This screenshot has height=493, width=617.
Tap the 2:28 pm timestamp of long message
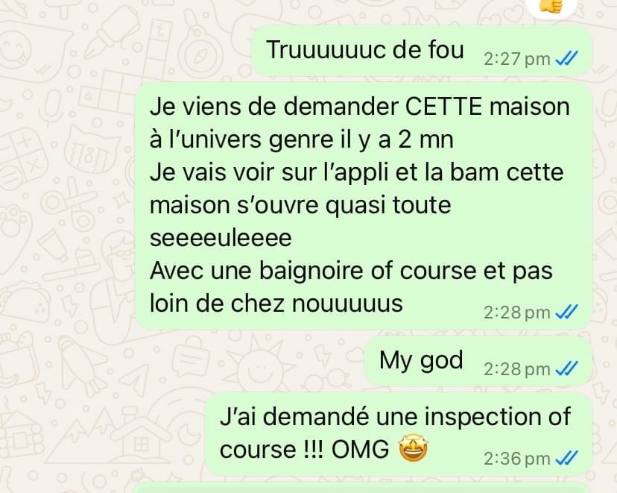(x=516, y=313)
